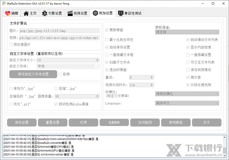Image resolution: width=229 pixels, height=160 pixels.
Task: Open the 纵横比 dropdown showing 保持纵横比
Action: pos(187,94)
